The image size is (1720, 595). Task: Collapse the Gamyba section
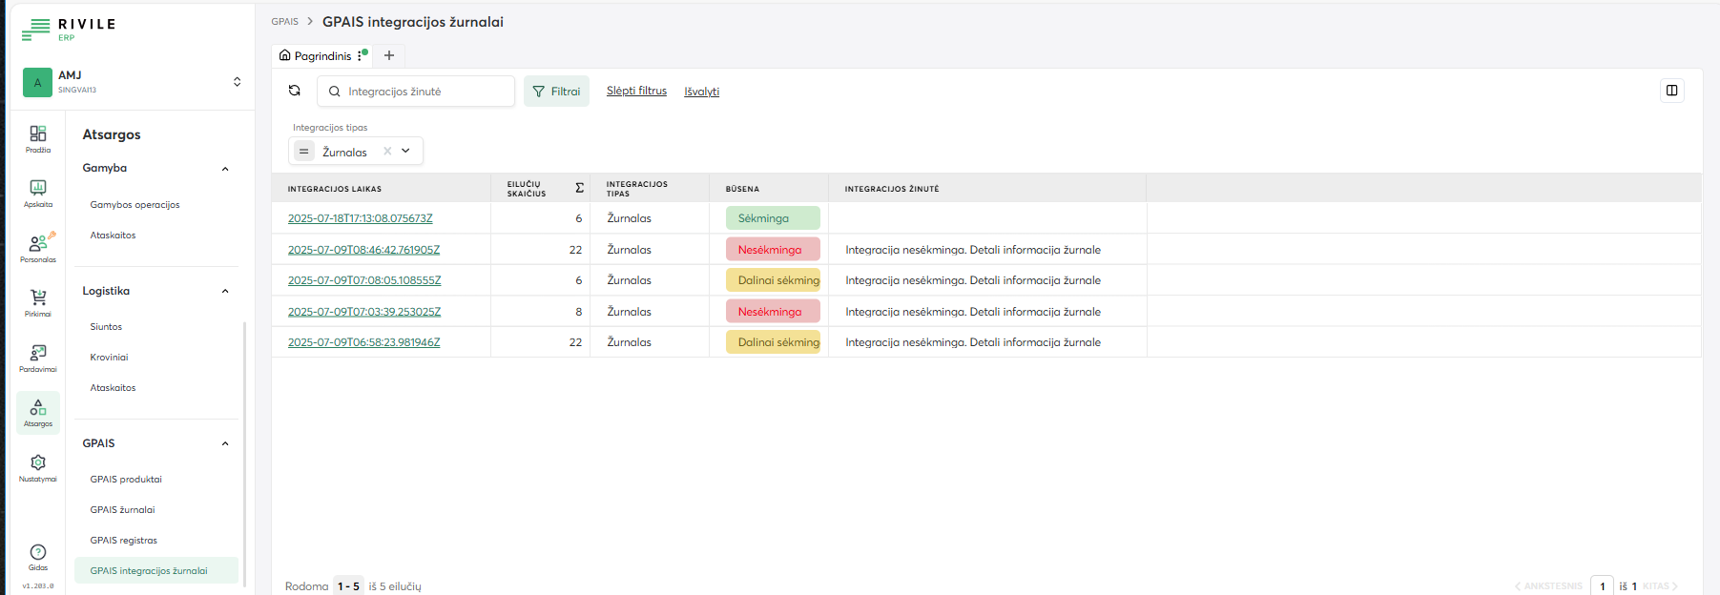click(225, 169)
